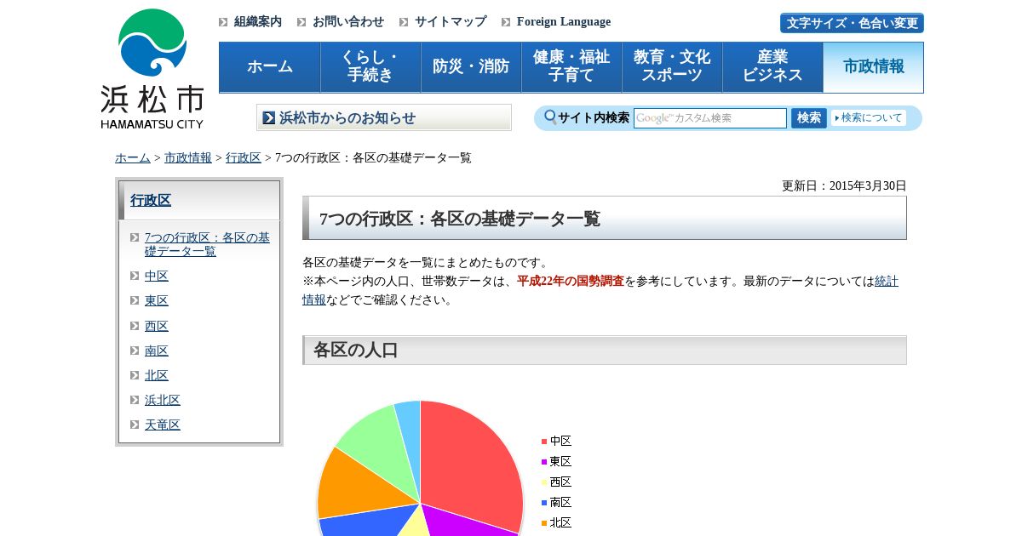Open the Foreign Language link
The image size is (1022, 536).
click(564, 22)
